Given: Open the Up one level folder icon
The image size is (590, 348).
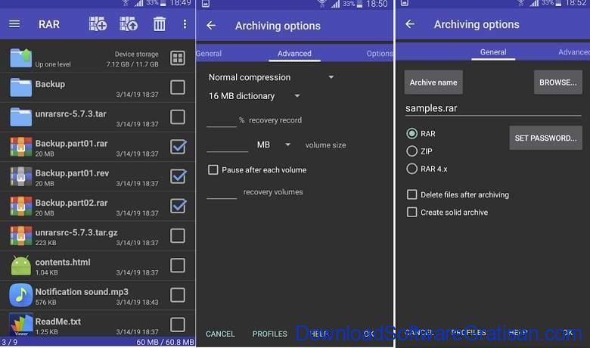Looking at the screenshot, I should (x=20, y=58).
